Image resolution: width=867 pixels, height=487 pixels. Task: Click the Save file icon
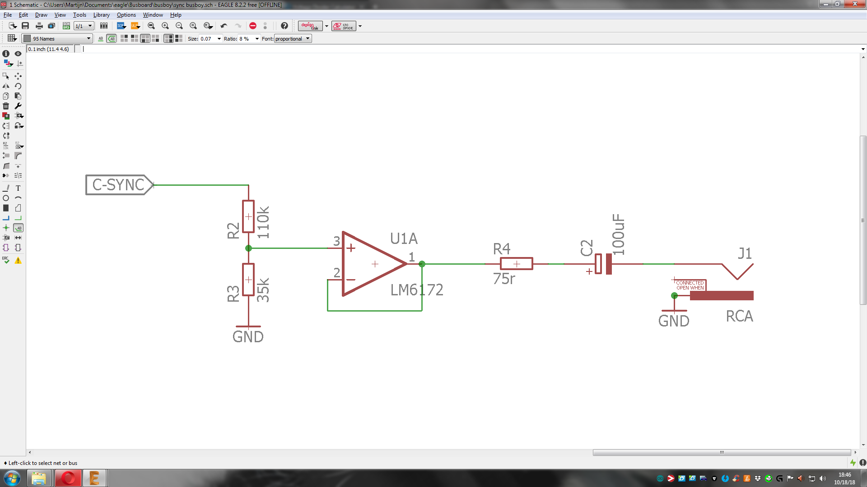tap(25, 26)
